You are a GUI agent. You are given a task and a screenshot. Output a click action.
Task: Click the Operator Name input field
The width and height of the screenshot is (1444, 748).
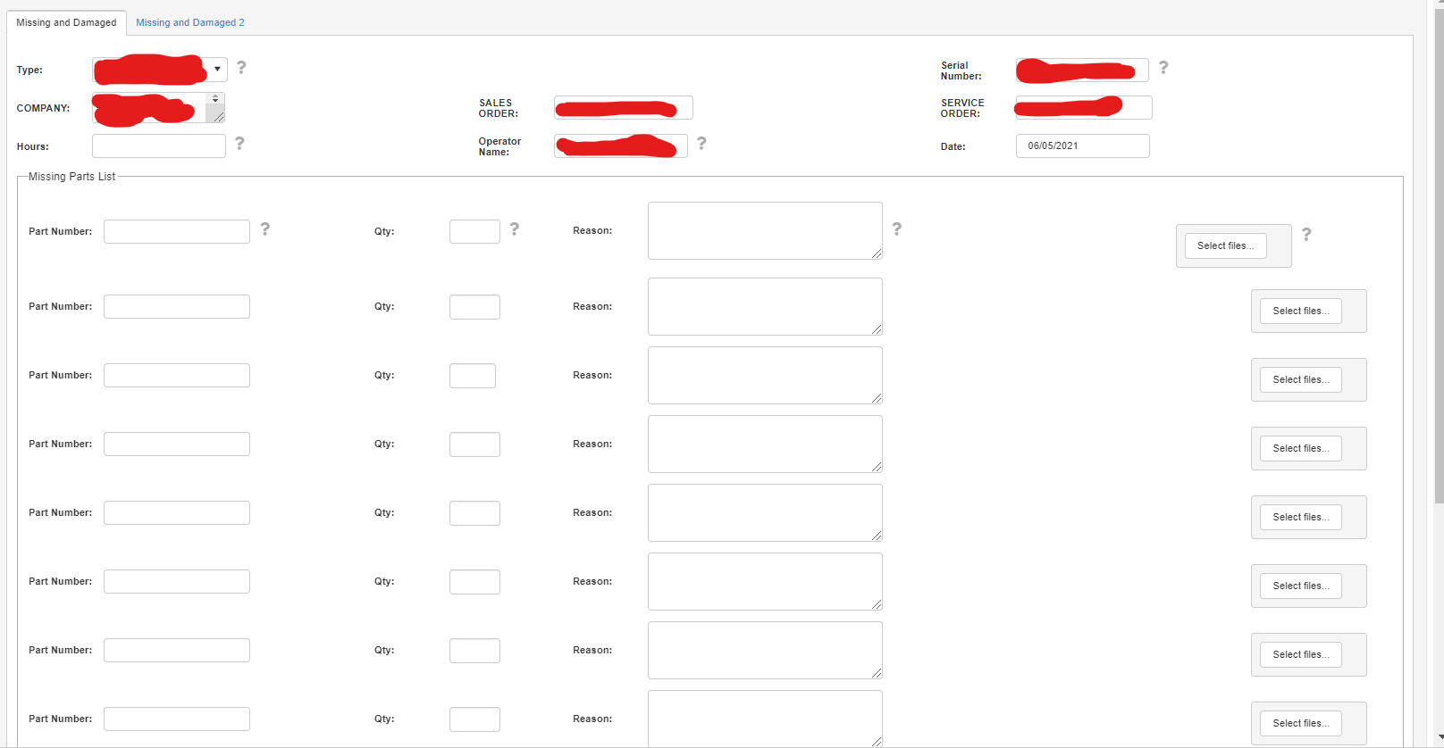621,146
